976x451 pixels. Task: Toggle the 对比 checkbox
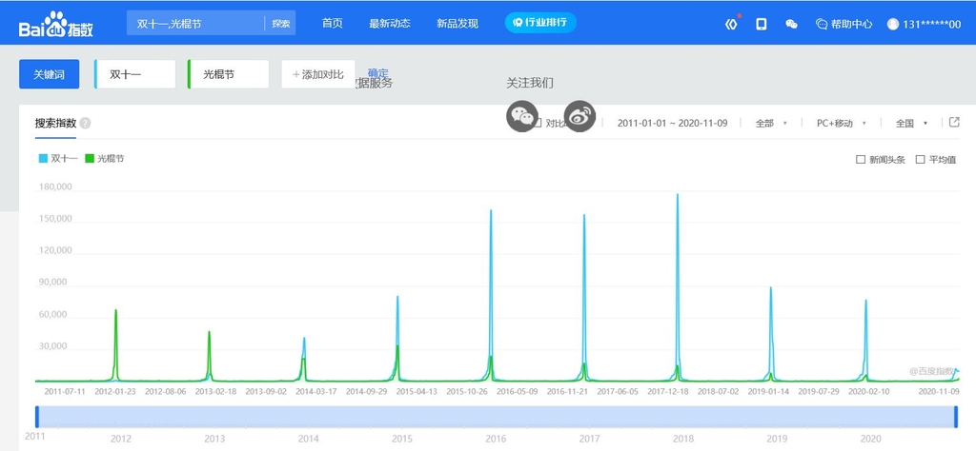pos(539,123)
